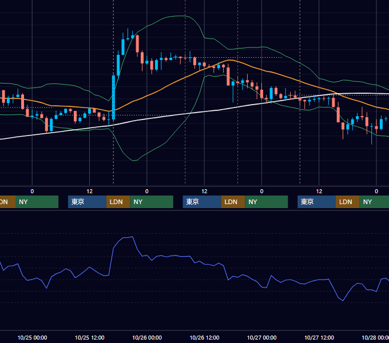The height and width of the screenshot is (343, 389).
Task: Click hour label 12 above the 10/27 東京 block
Action: pos(319,192)
